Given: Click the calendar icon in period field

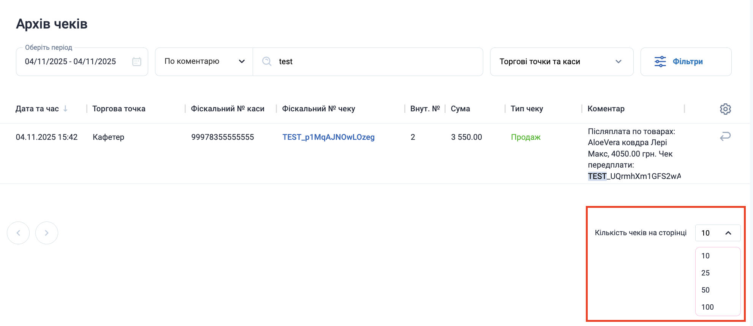Looking at the screenshot, I should click(x=137, y=62).
